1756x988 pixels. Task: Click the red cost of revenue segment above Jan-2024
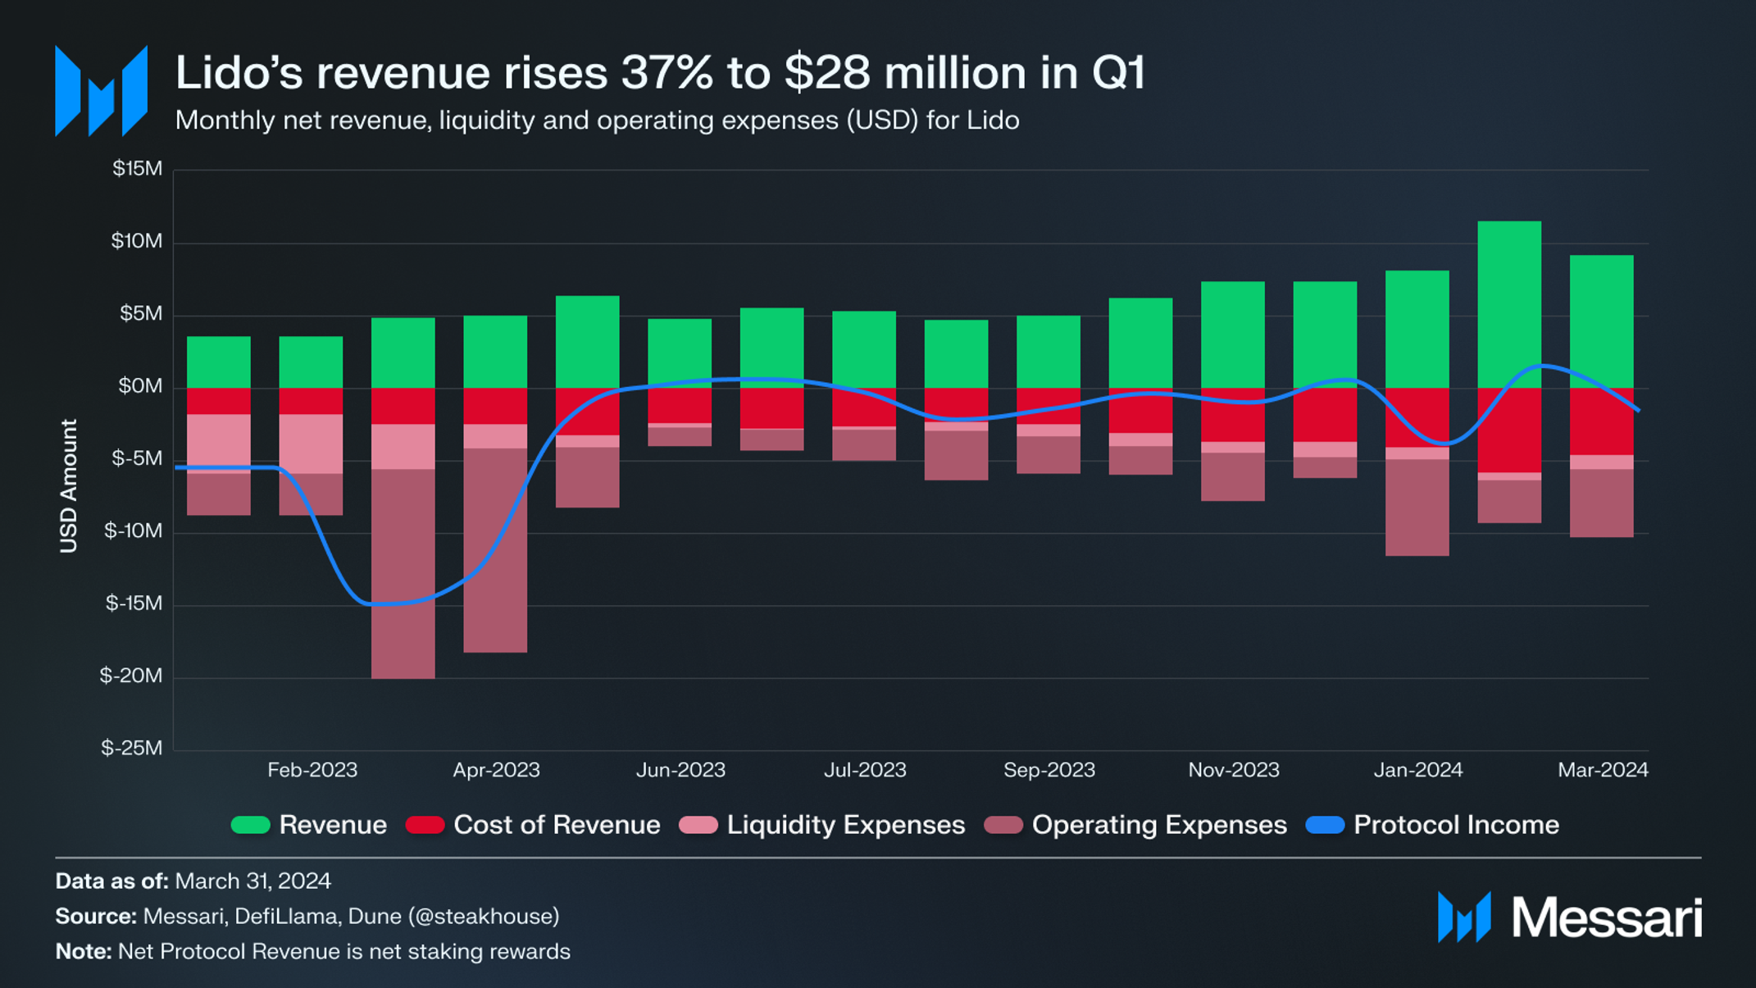click(x=1417, y=417)
